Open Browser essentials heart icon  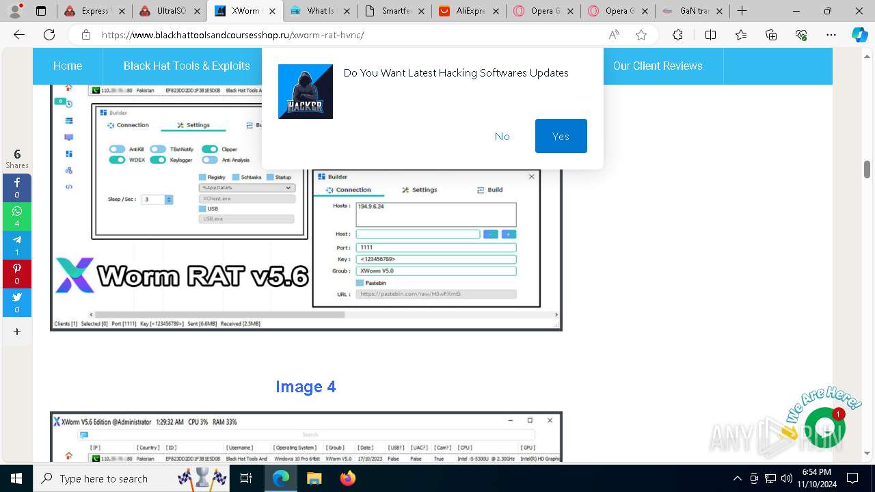801,35
